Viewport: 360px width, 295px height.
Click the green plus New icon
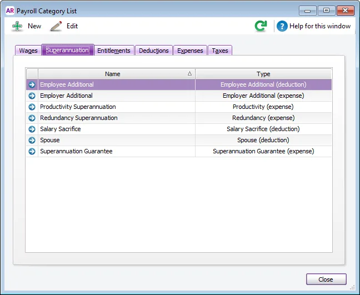coord(17,26)
